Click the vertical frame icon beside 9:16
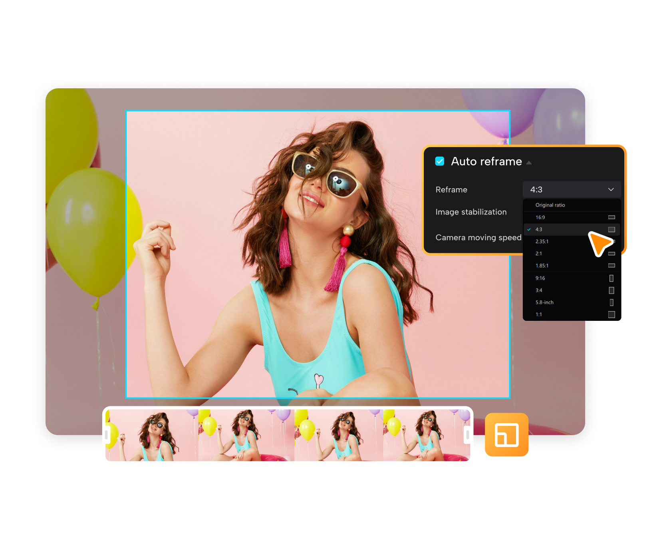This screenshot has width=671, height=537. (x=611, y=278)
